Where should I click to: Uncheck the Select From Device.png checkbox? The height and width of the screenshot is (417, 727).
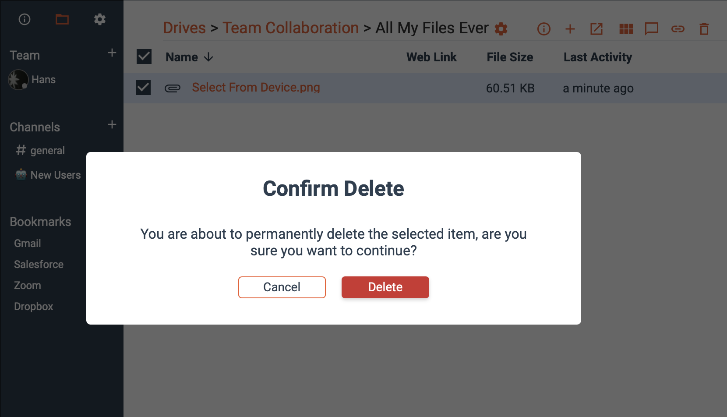click(143, 88)
